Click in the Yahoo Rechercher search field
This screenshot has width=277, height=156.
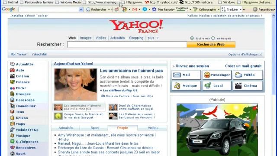pos(127,44)
